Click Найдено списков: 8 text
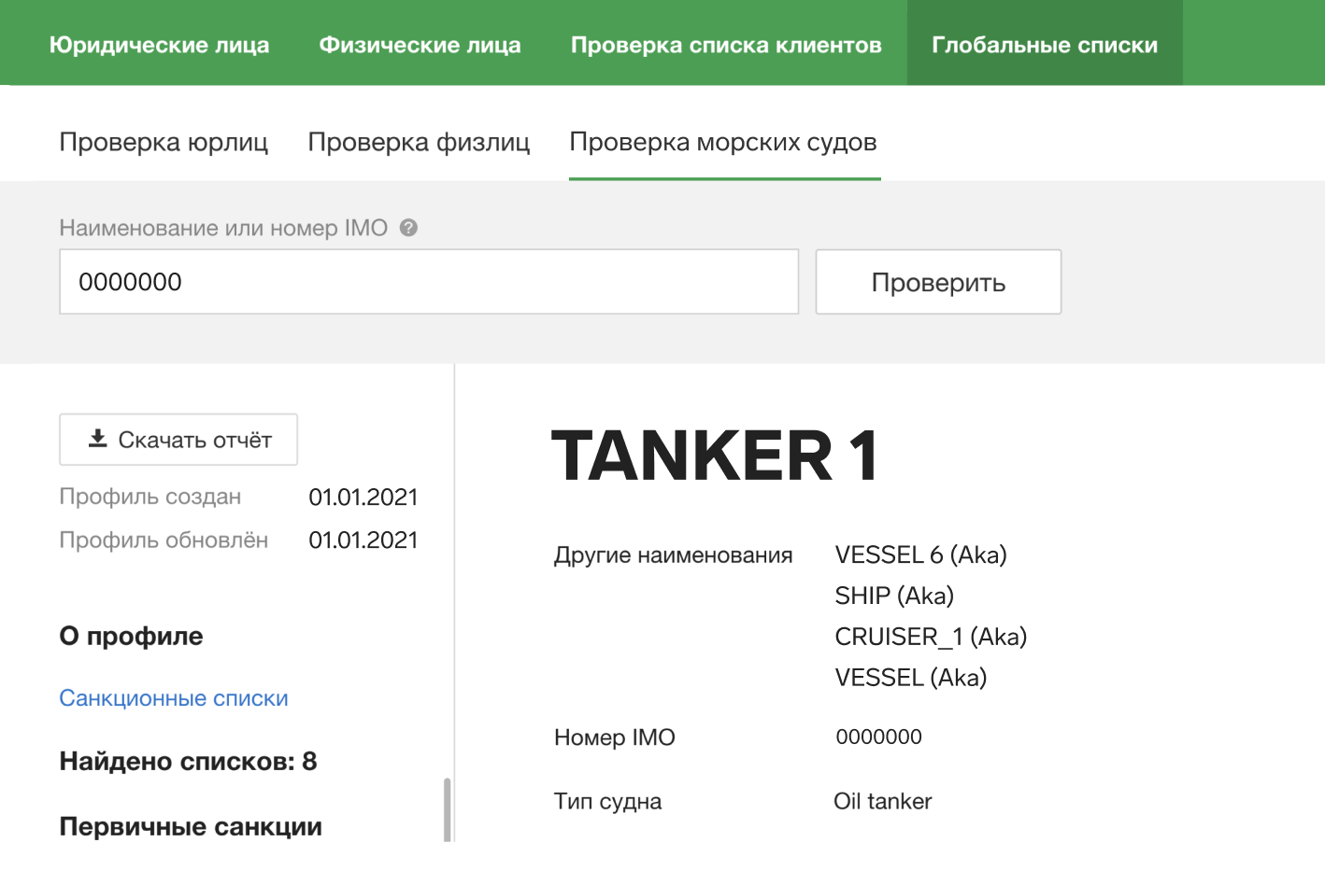1325x870 pixels. point(188,762)
